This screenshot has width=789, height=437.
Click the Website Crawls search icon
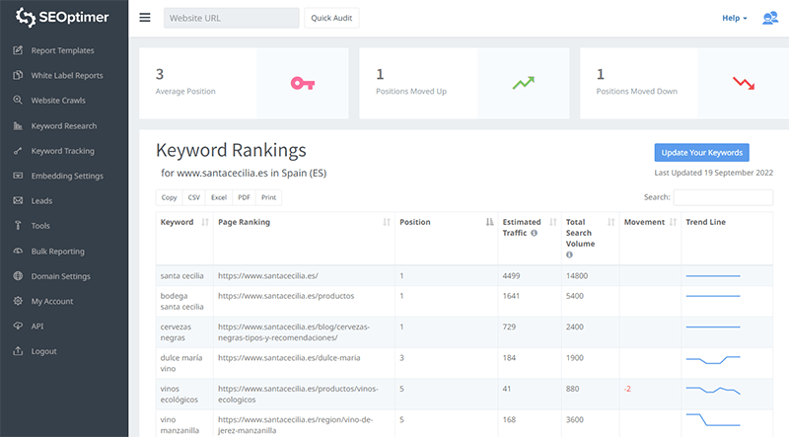[18, 101]
